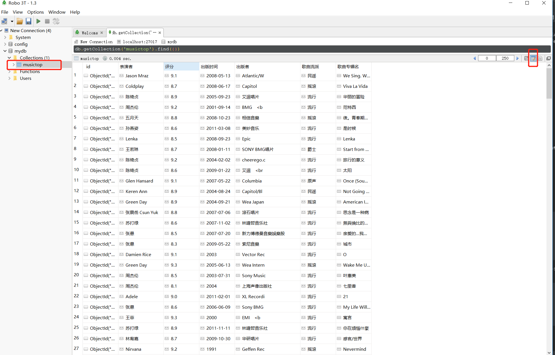Click into the query editor with find({})
This screenshot has height=355, width=555.
(312, 49)
